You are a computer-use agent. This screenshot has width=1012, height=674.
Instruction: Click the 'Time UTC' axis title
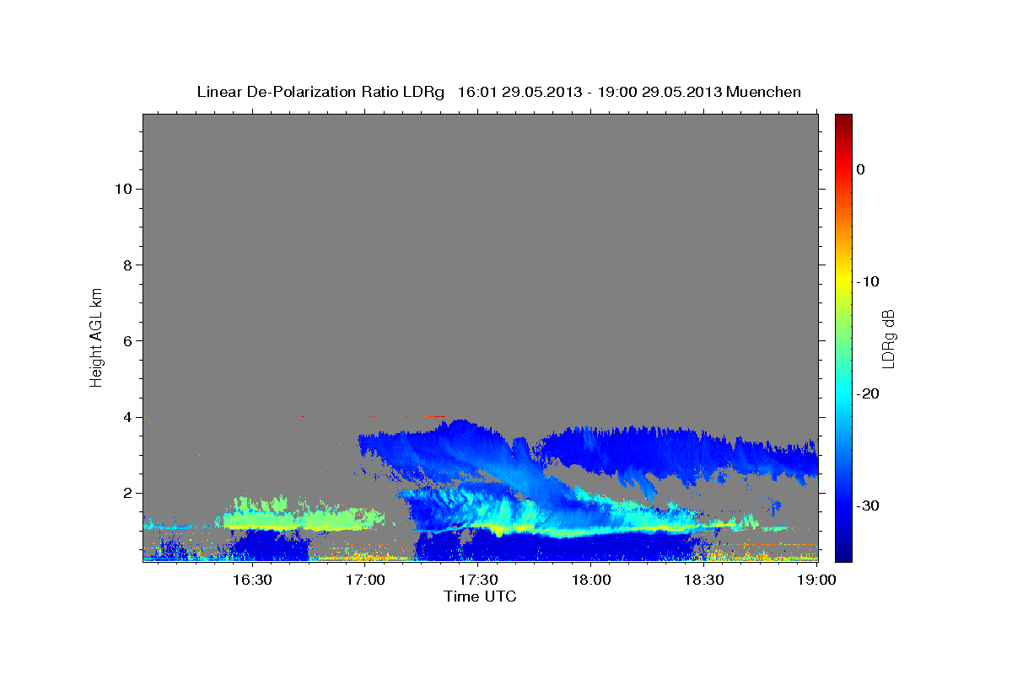480,596
